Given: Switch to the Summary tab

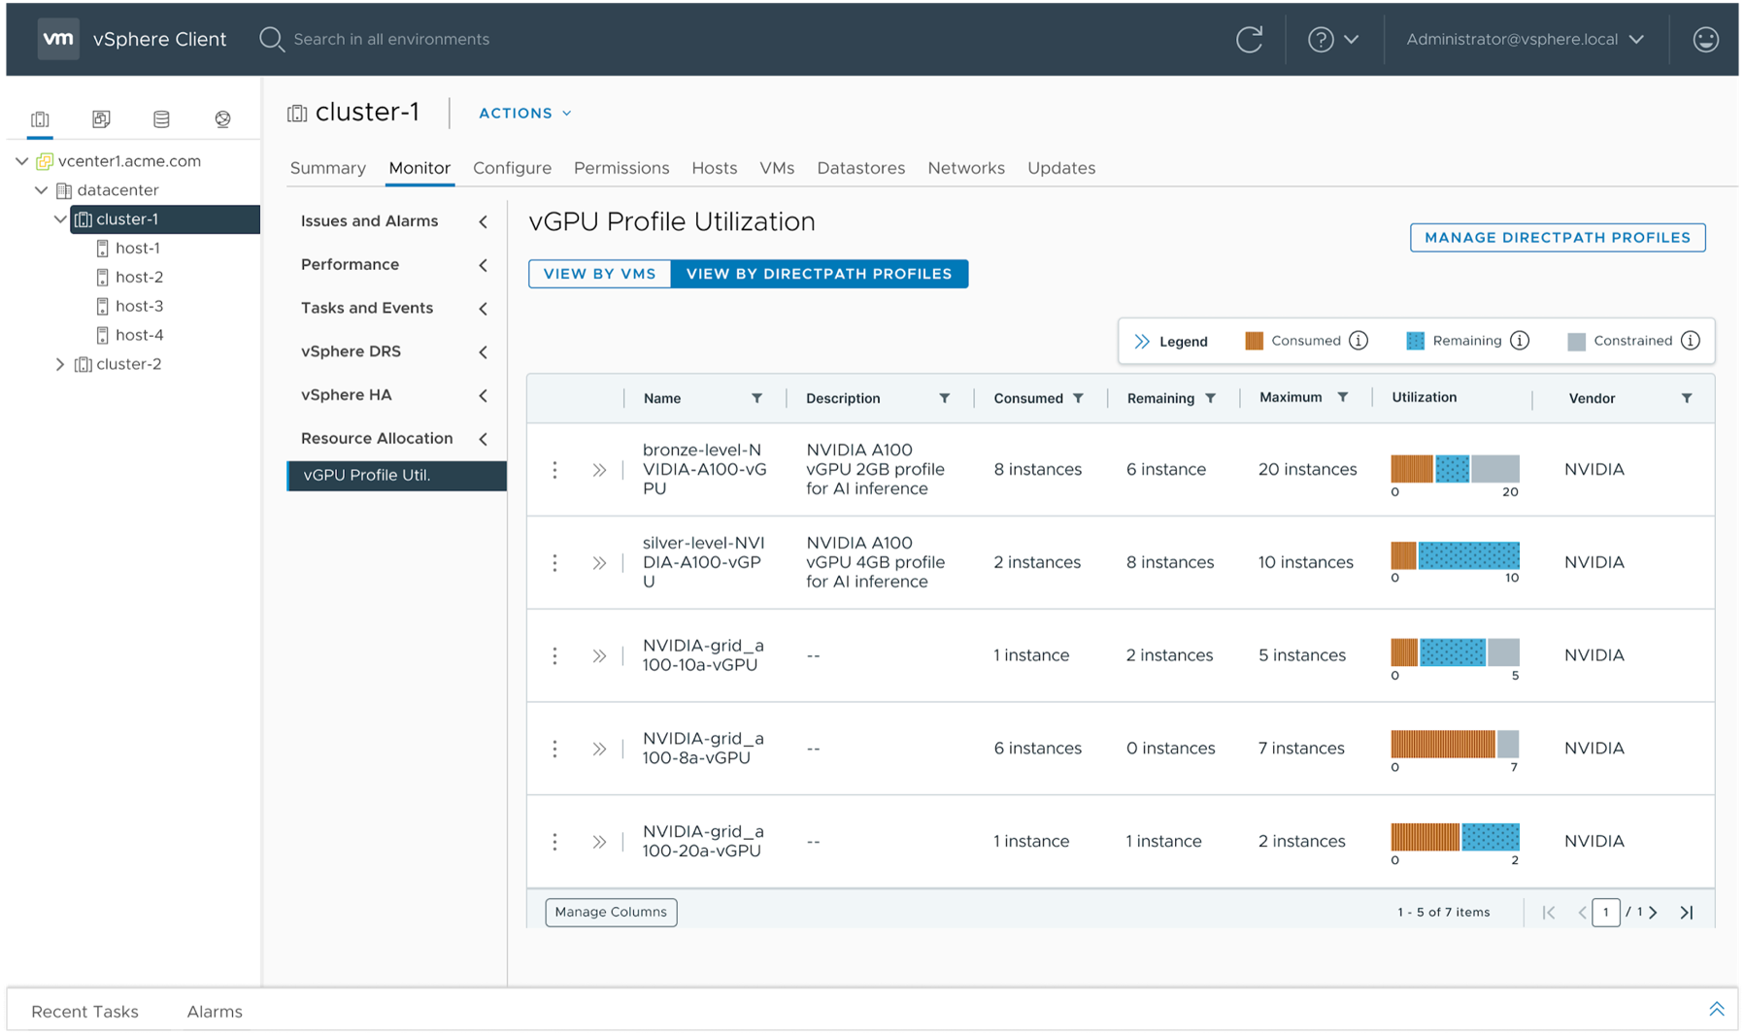Looking at the screenshot, I should click(327, 167).
